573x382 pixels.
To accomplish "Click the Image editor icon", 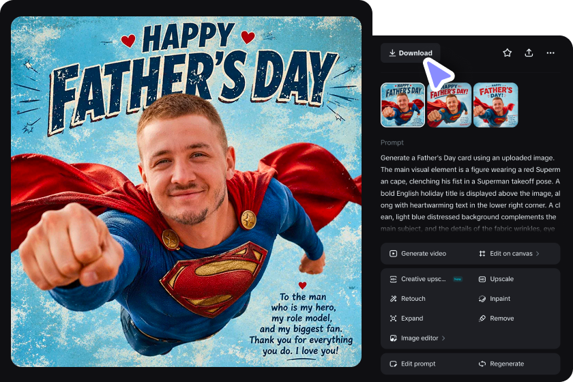I will 393,338.
